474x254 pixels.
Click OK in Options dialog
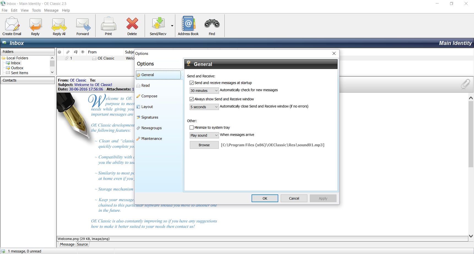tap(265, 198)
